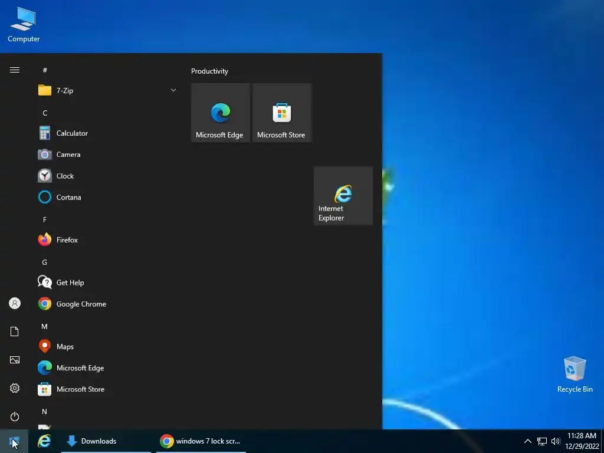
Task: Open the Get Help app
Action: [x=107, y=283]
